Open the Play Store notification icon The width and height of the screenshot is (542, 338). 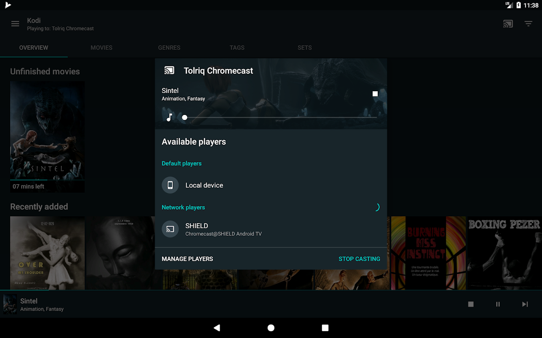coord(8,5)
